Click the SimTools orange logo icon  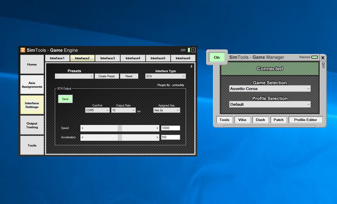23,50
